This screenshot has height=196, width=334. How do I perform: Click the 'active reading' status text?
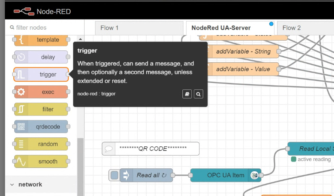pyautogui.click(x=314, y=159)
